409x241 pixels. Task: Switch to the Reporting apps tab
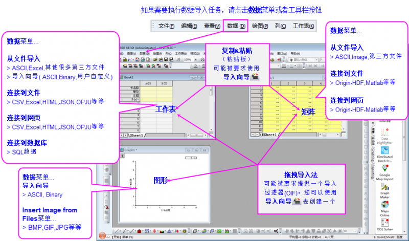tap(373, 171)
